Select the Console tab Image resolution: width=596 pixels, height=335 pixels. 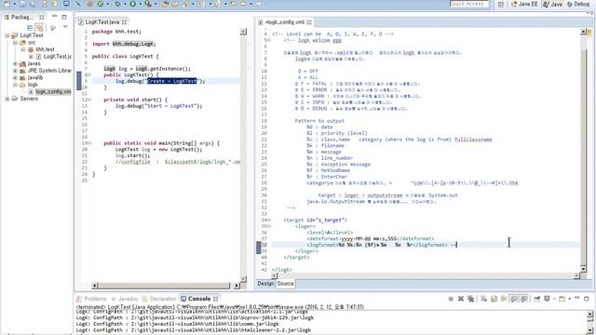point(199,299)
